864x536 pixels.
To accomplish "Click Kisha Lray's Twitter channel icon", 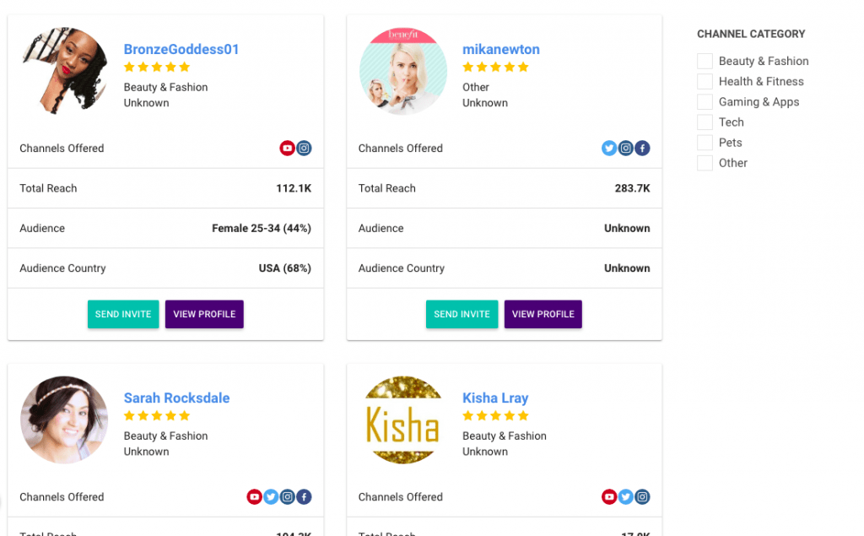I will point(625,497).
